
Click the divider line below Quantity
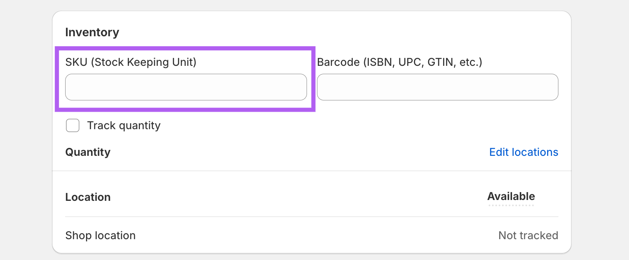coord(312,171)
